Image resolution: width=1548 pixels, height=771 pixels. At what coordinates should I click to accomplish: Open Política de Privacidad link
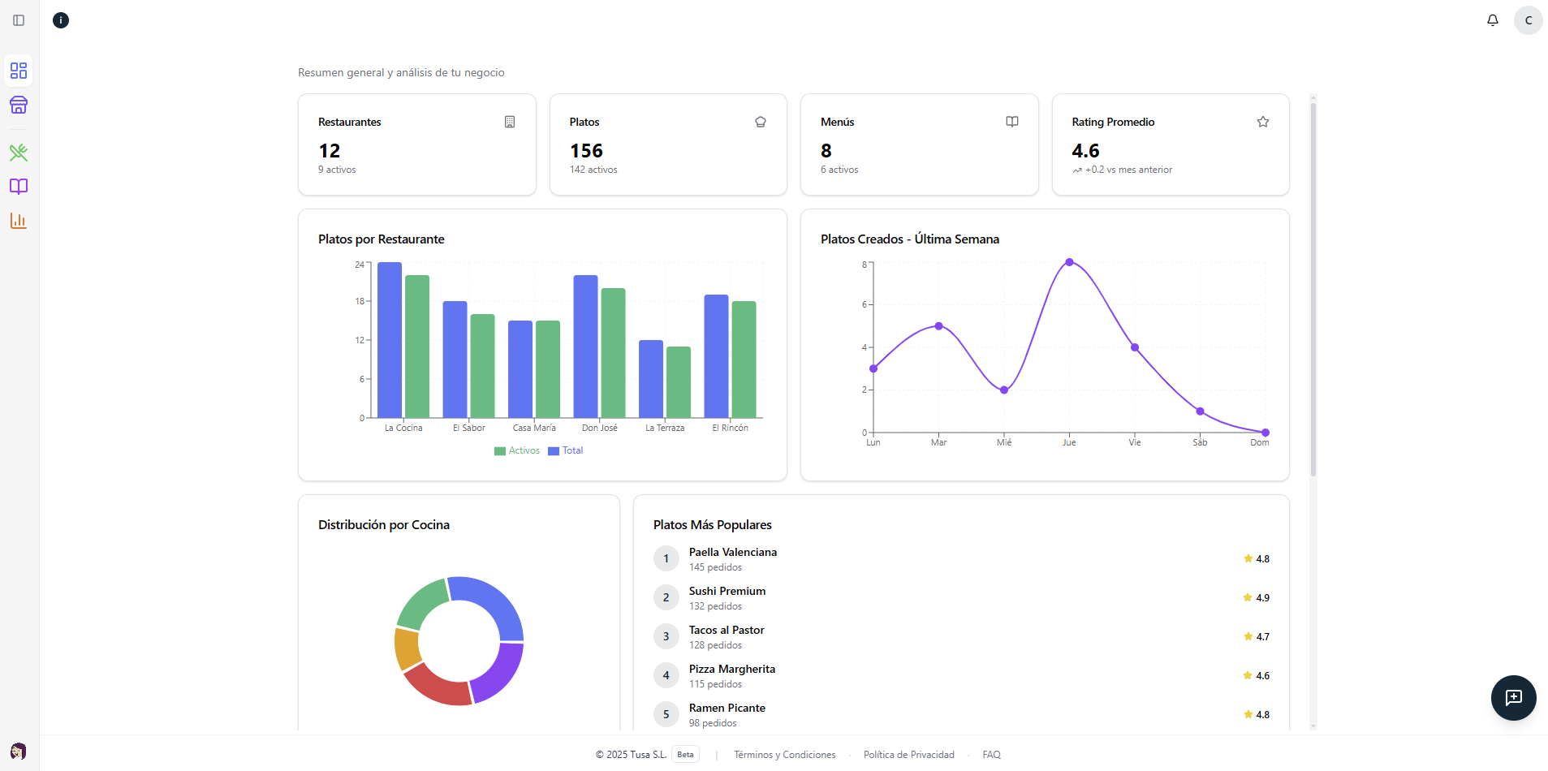coord(908,755)
